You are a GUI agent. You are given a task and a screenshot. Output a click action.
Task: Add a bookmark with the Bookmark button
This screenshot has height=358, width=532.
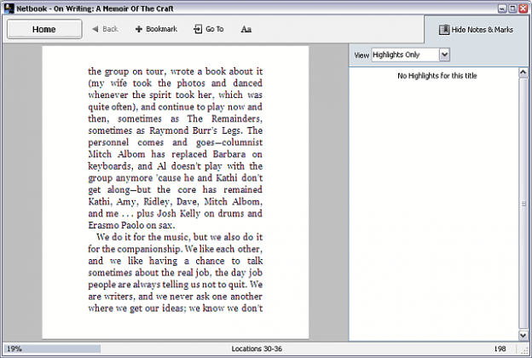point(156,29)
